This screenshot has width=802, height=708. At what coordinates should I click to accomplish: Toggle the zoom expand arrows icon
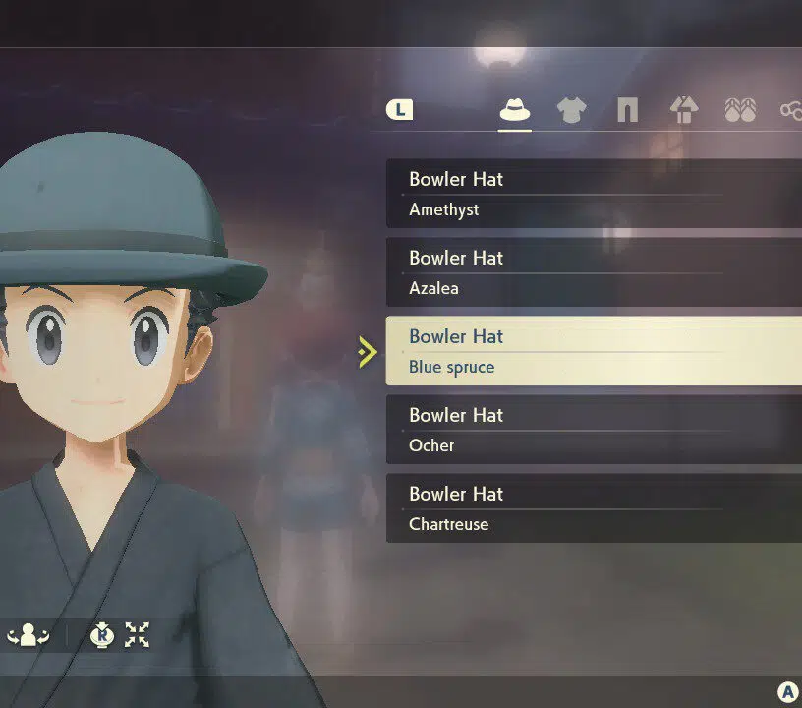pos(138,636)
